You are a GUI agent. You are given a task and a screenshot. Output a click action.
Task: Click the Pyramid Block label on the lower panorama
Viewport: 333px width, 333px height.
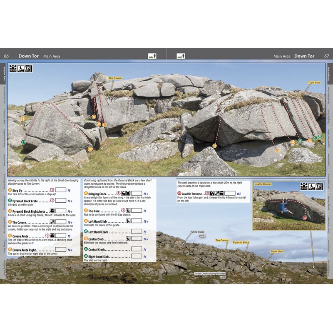click(x=241, y=242)
